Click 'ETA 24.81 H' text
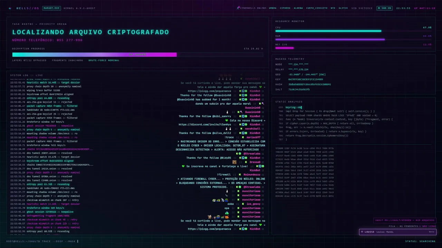The image size is (442, 248). coord(253,49)
